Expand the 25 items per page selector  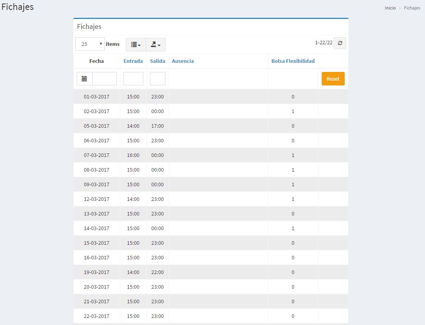tap(90, 44)
